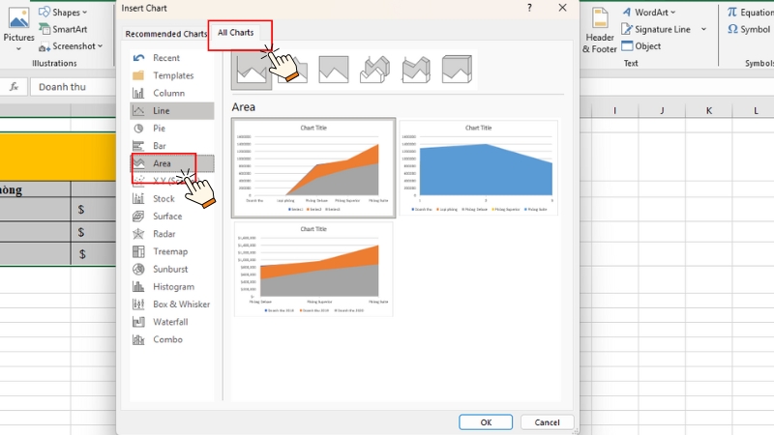Click the OK button
The height and width of the screenshot is (435, 774).
(x=486, y=421)
